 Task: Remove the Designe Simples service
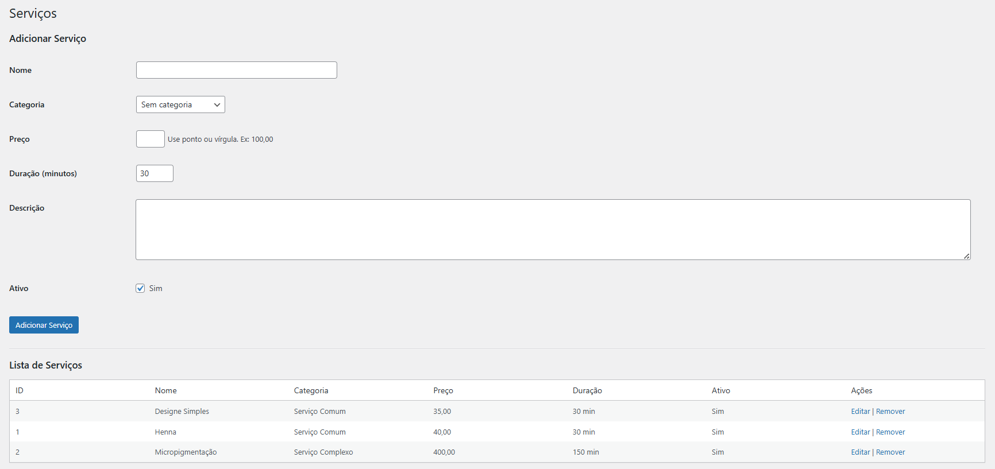coord(890,412)
